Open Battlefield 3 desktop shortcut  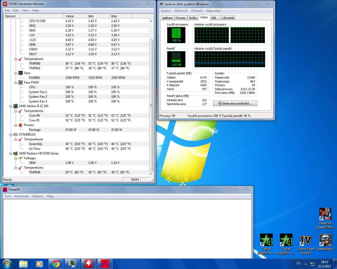pos(325,242)
